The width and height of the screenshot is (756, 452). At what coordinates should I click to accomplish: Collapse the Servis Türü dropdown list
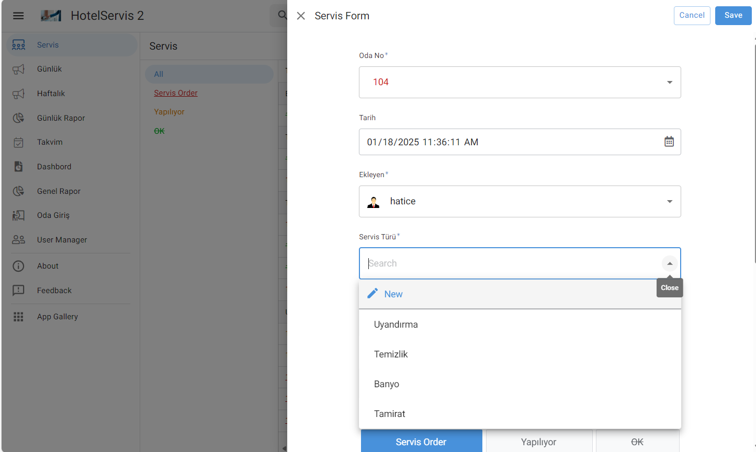pos(670,263)
